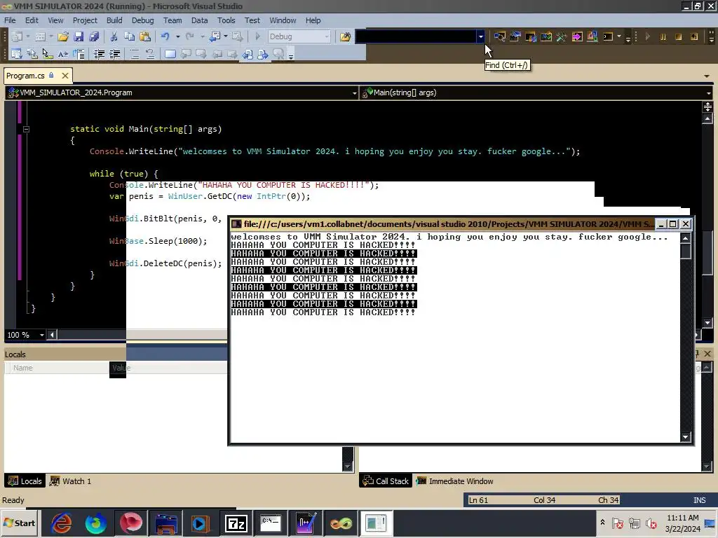Open 7-Zip from the taskbar

pyautogui.click(x=236, y=523)
